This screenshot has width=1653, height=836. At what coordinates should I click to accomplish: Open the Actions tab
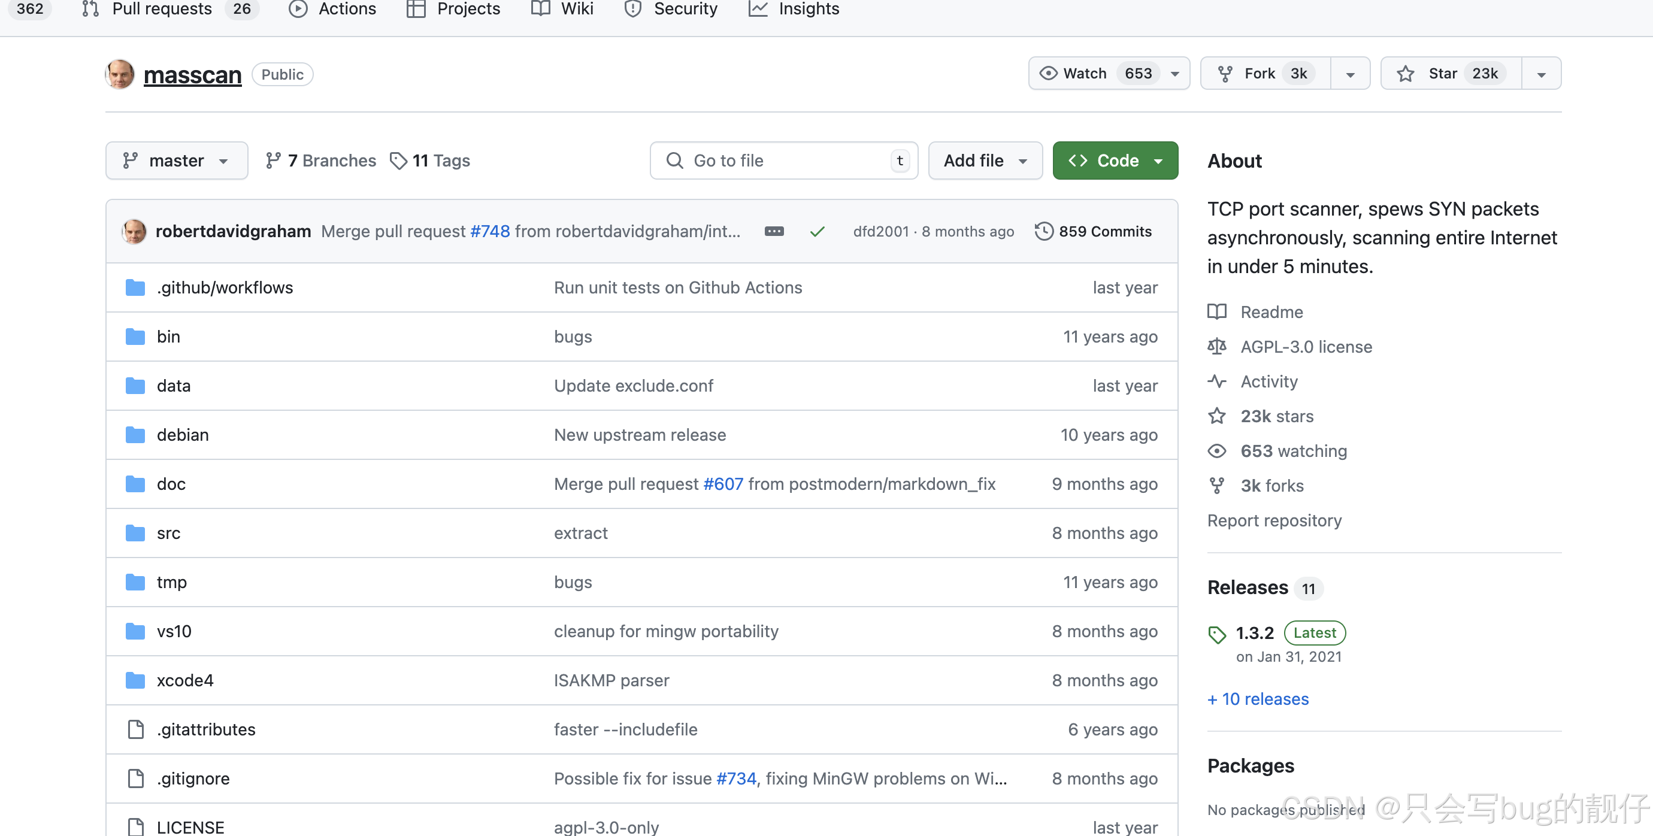332,9
